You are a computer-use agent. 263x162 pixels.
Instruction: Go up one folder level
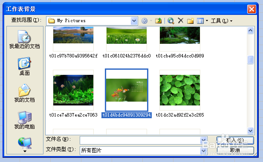point(158,21)
